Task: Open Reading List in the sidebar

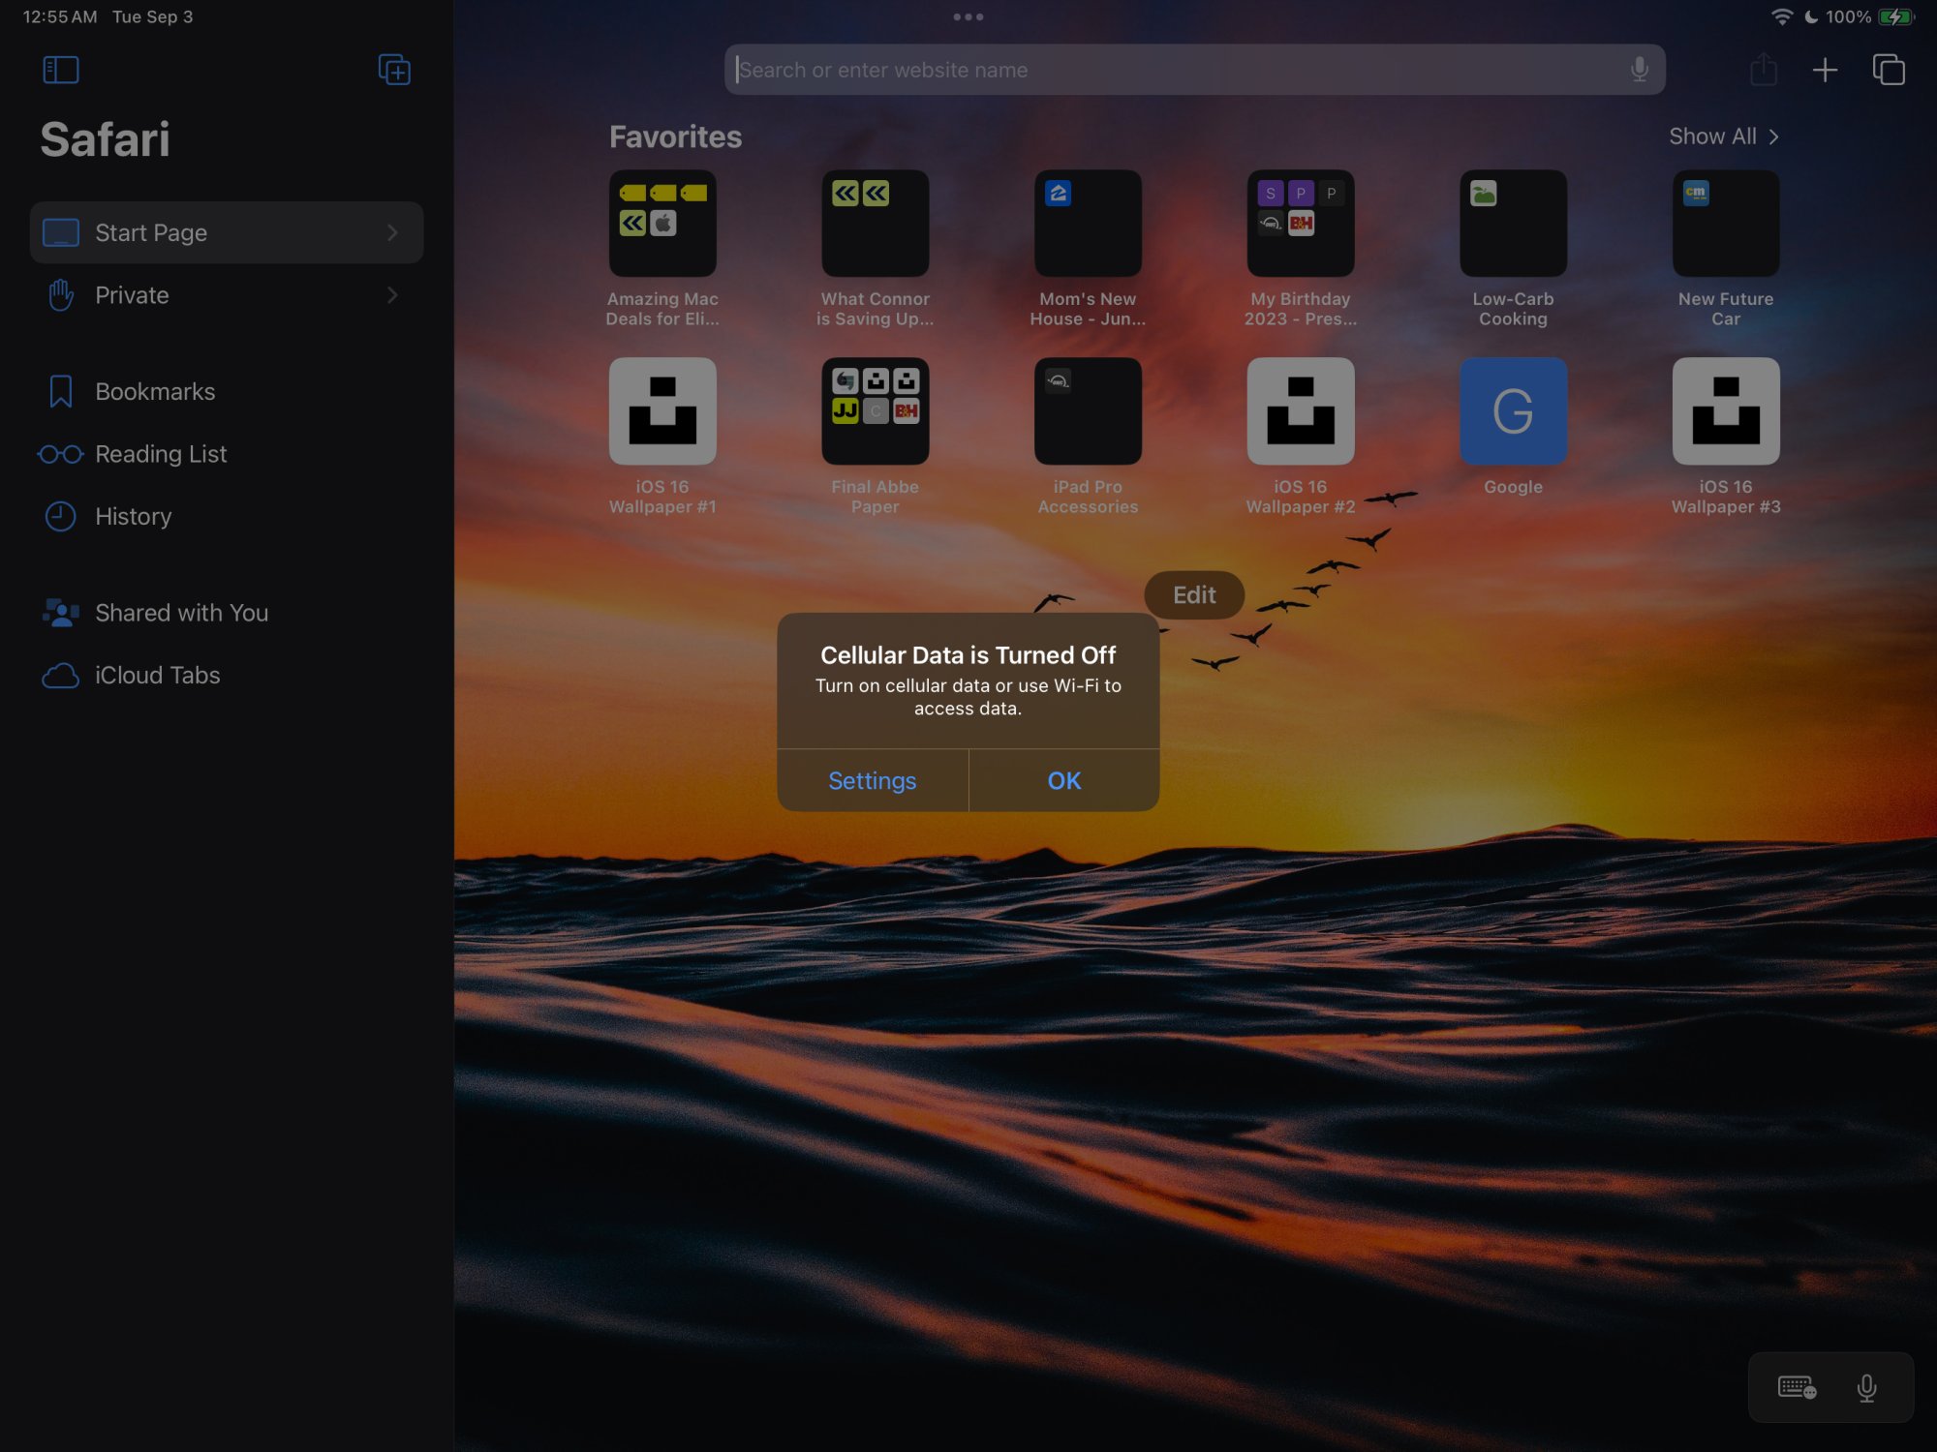Action: coord(161,454)
